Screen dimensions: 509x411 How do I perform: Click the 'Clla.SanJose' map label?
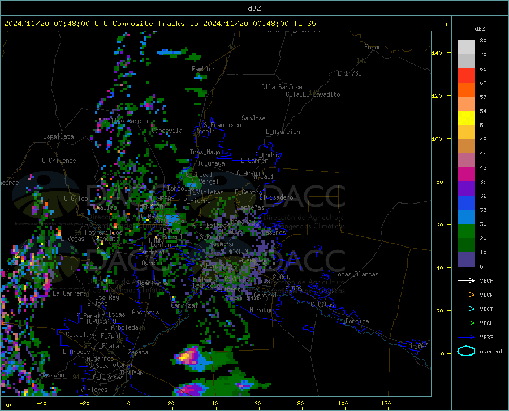tap(282, 87)
